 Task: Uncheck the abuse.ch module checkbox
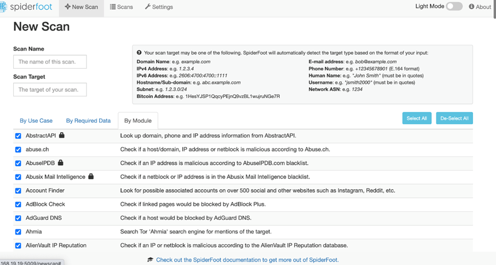tap(18, 150)
